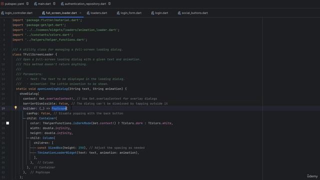Click pin icon next to authentication_repository.dart
This screenshot has width=320, height=180.
(x=109, y=3)
